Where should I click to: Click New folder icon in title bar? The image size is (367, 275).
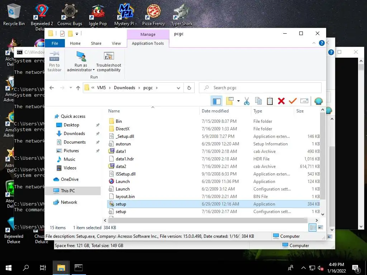pyautogui.click(x=70, y=34)
